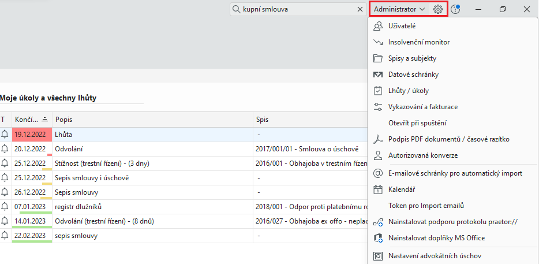The height and width of the screenshot is (264, 539).
Task: Click the Podpis PDF dokumentů icon
Action: click(378, 139)
